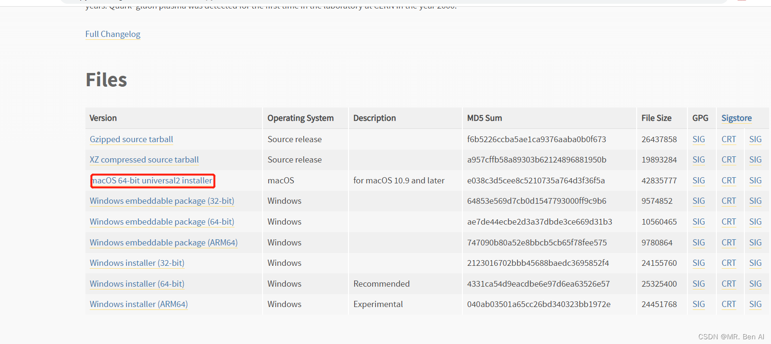Click file size 9574852
771x344 pixels.
tap(657, 201)
